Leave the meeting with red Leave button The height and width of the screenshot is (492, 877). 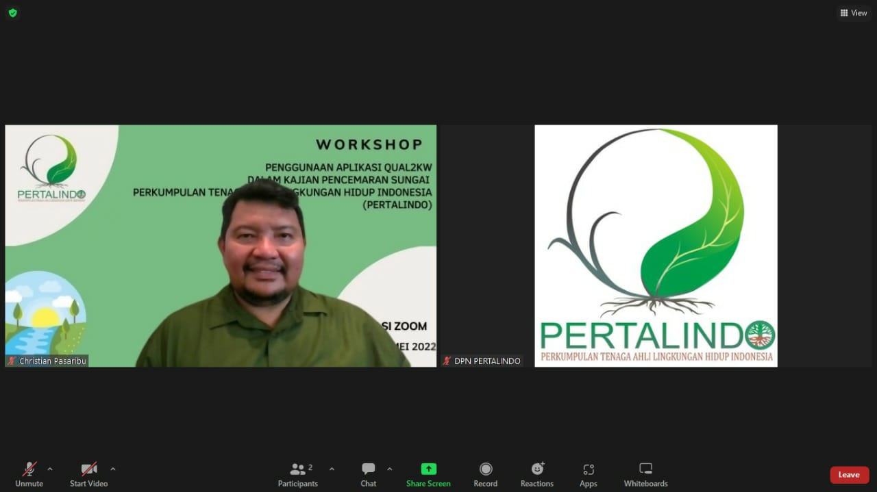pos(849,475)
